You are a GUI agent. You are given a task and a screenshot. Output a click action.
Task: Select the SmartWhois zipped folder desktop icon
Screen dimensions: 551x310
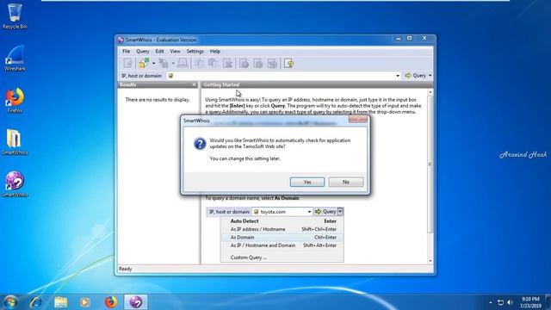(15, 142)
